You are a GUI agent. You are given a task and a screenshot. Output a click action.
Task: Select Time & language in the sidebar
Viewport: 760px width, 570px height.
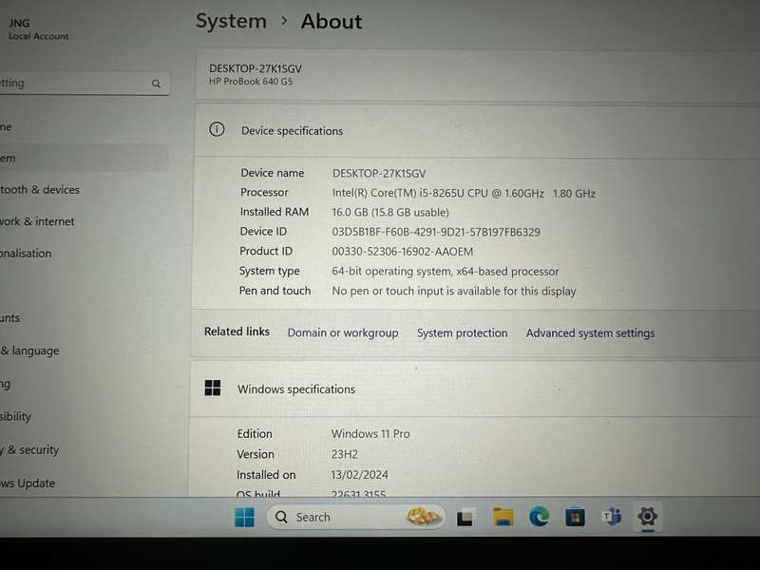coord(84,351)
